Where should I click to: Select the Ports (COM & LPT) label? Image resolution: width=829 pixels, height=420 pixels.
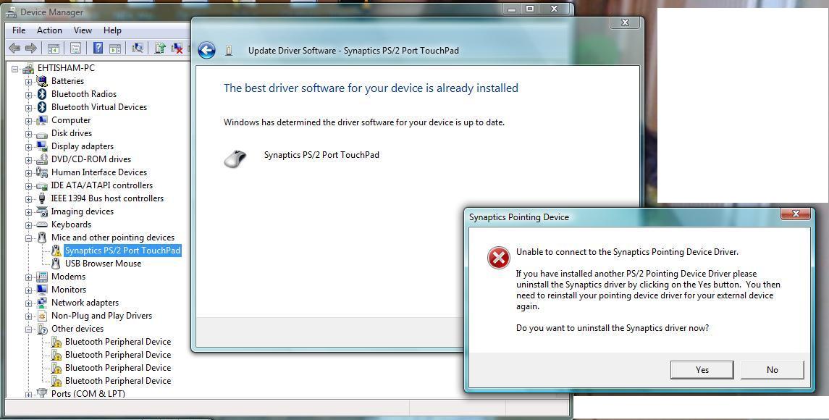pos(88,393)
